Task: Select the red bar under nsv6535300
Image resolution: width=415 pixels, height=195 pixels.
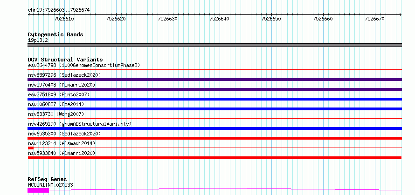Action: point(214,138)
